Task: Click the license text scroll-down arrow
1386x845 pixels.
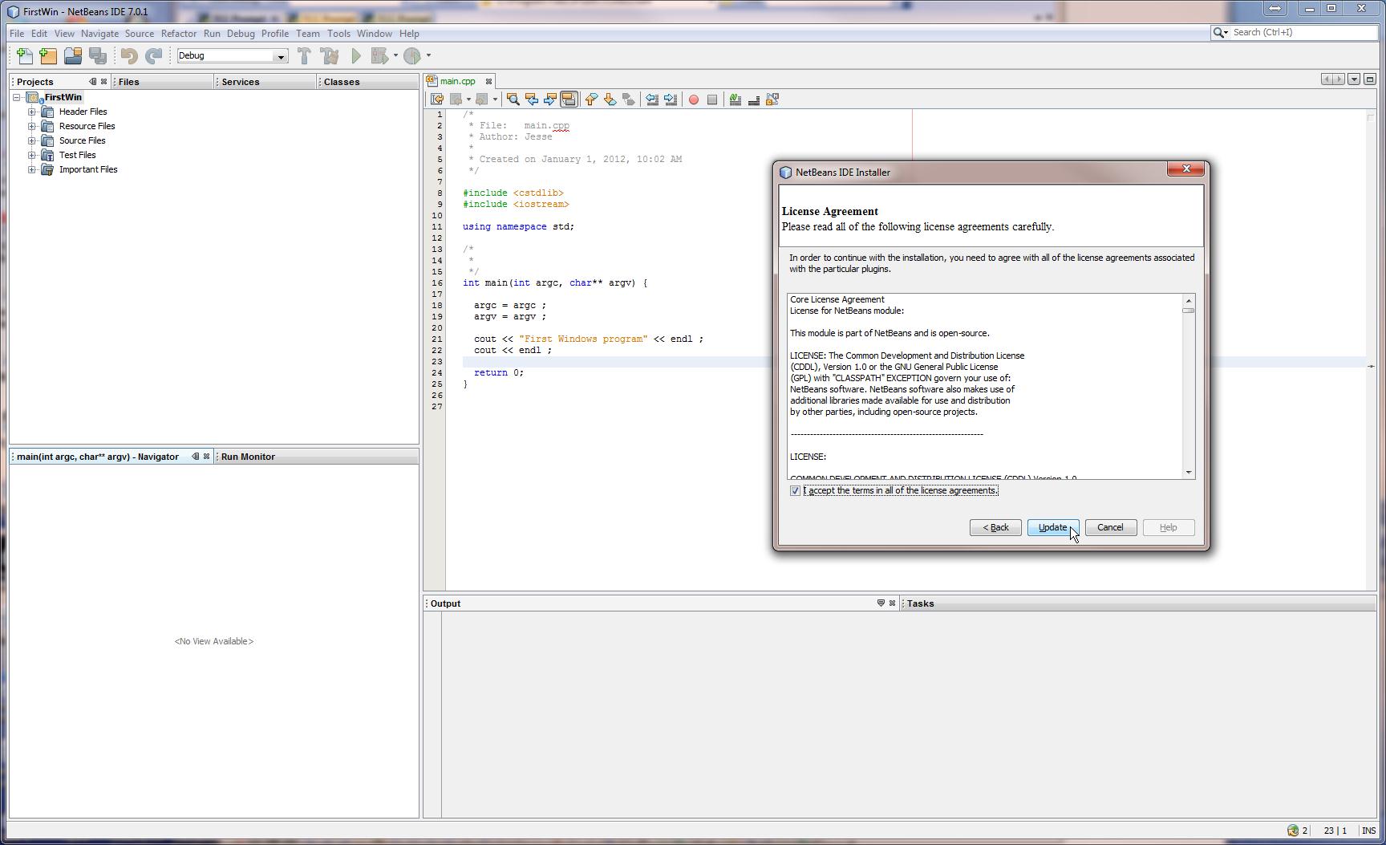Action: tap(1188, 473)
